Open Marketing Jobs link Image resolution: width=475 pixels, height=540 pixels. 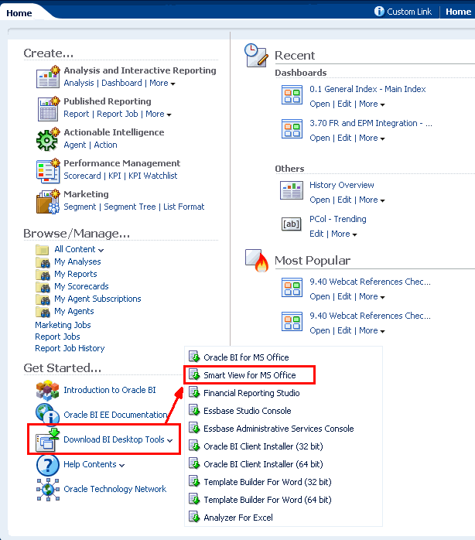[63, 325]
